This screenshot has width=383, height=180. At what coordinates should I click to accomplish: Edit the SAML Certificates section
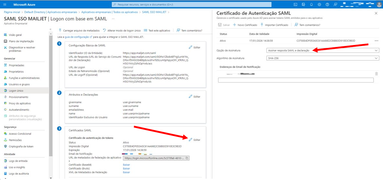pyautogui.click(x=195, y=140)
